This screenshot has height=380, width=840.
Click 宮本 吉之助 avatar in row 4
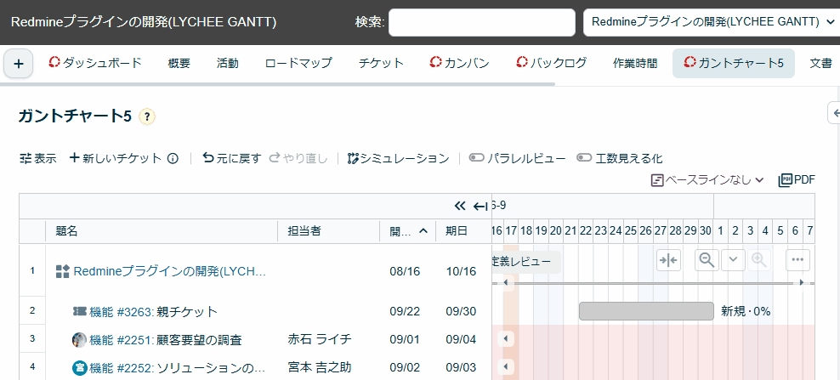pyautogui.click(x=79, y=367)
